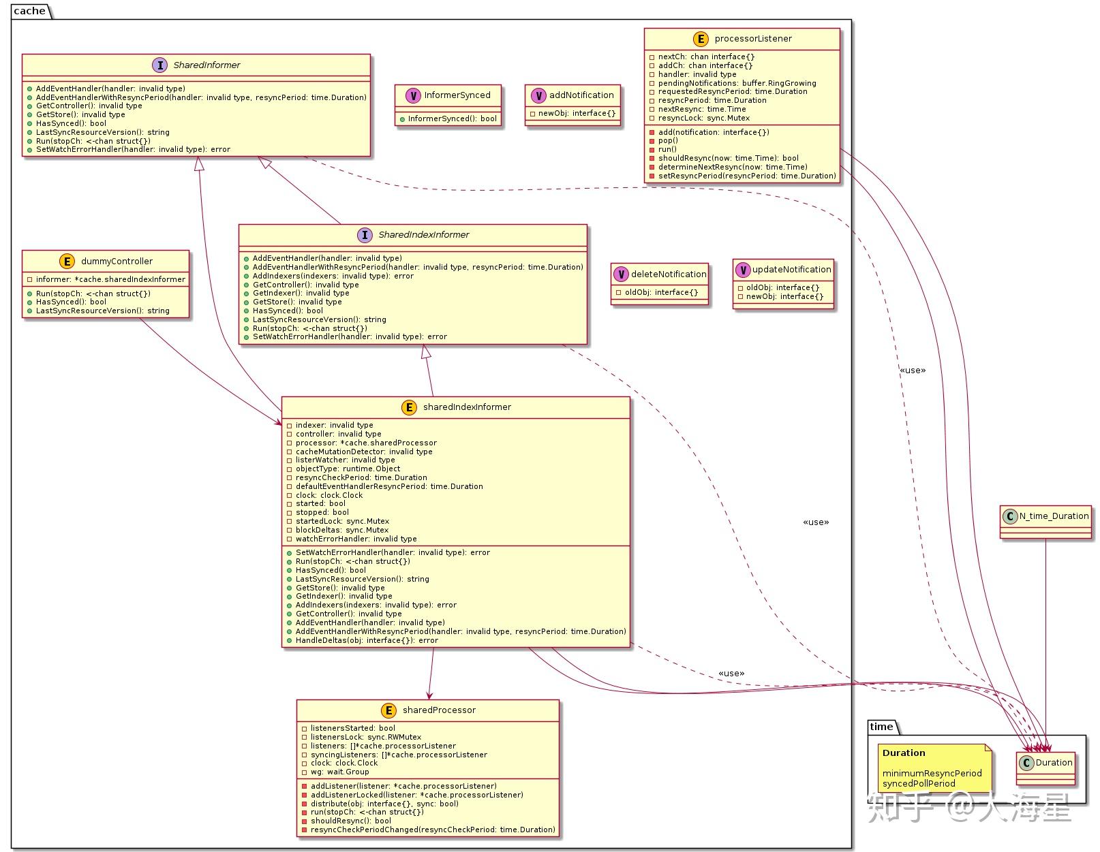Click the processorListener 'E' icon
1100x852 pixels.
pyautogui.click(x=701, y=39)
